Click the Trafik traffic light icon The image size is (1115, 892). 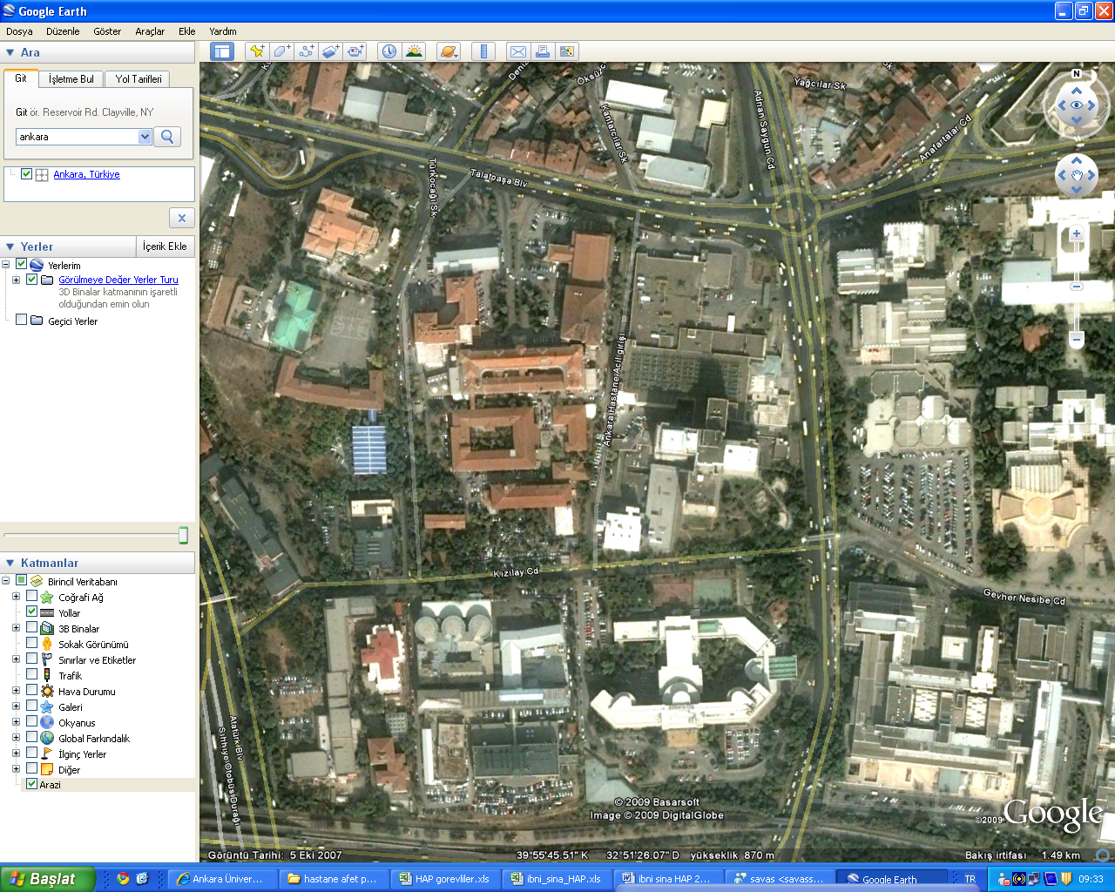(x=47, y=675)
